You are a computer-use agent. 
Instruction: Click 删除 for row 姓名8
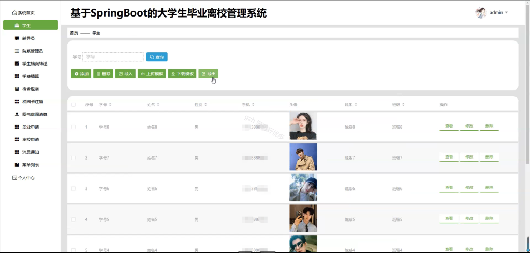490,126
